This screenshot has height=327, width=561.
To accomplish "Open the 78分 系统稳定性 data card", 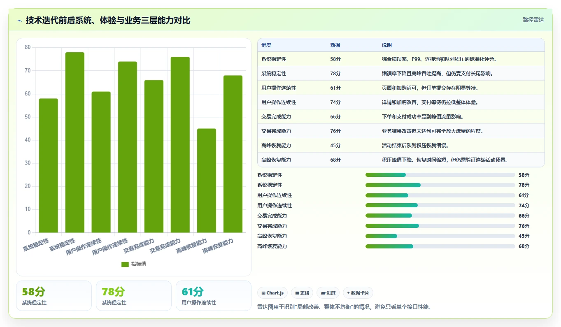I will [134, 296].
